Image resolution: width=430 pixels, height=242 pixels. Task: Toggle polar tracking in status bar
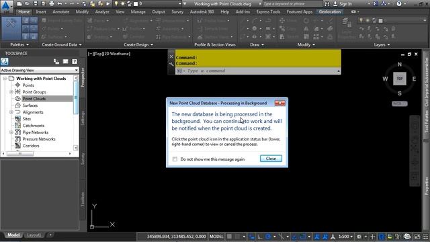[268, 237]
